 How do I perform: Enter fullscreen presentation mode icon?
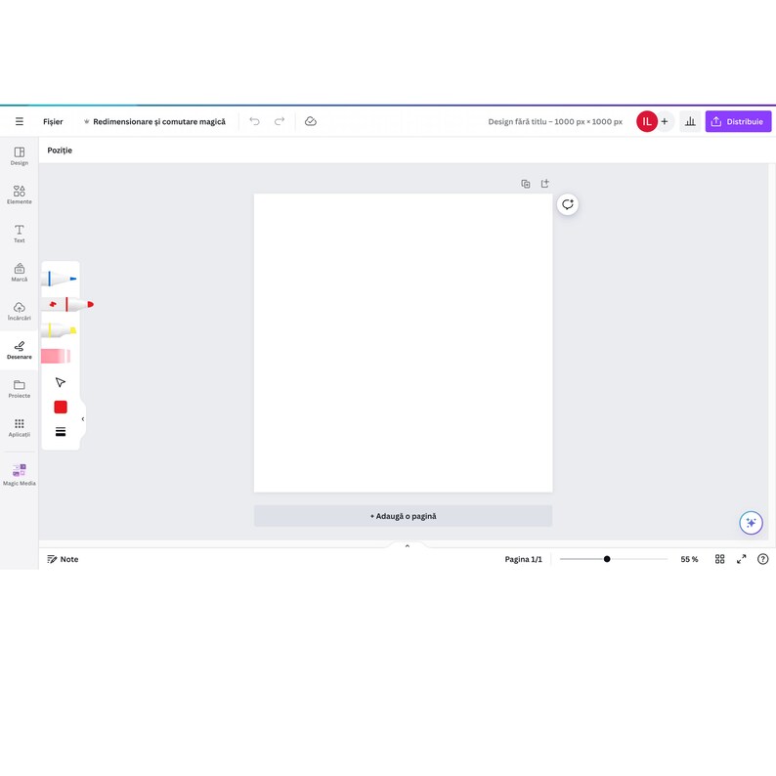742,559
